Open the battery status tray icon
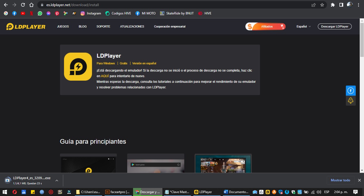This screenshot has width=364, height=196. click(306, 192)
